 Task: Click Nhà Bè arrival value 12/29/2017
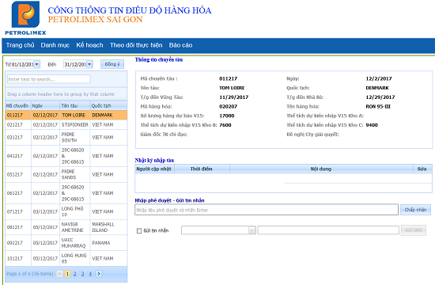[380, 97]
